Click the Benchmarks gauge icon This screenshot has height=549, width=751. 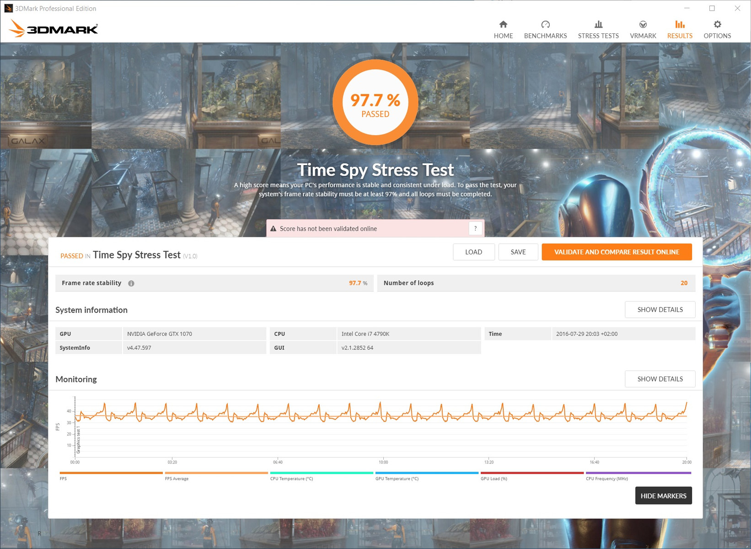pos(545,24)
